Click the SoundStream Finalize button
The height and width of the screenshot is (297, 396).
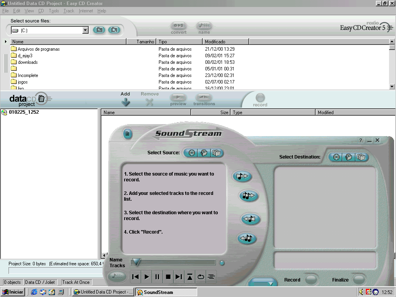[358, 279]
